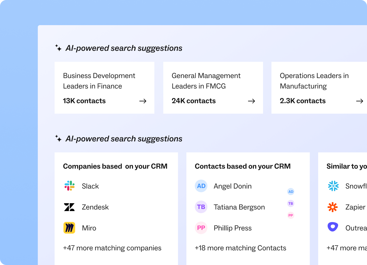The width and height of the screenshot is (367, 265).
Task: Click the large TB avatar beside Tatiana Bergson
Action: (201, 207)
